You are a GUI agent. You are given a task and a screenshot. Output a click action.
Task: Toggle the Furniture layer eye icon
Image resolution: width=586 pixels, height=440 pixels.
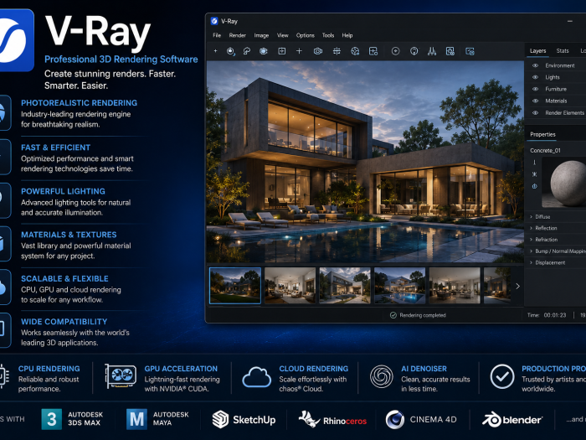(x=535, y=89)
